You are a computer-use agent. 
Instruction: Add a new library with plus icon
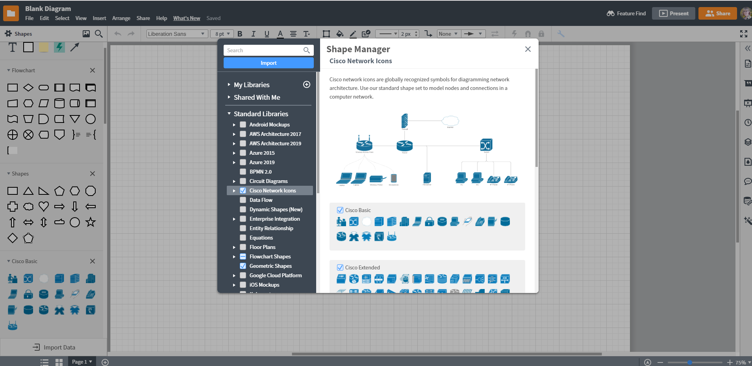click(307, 84)
